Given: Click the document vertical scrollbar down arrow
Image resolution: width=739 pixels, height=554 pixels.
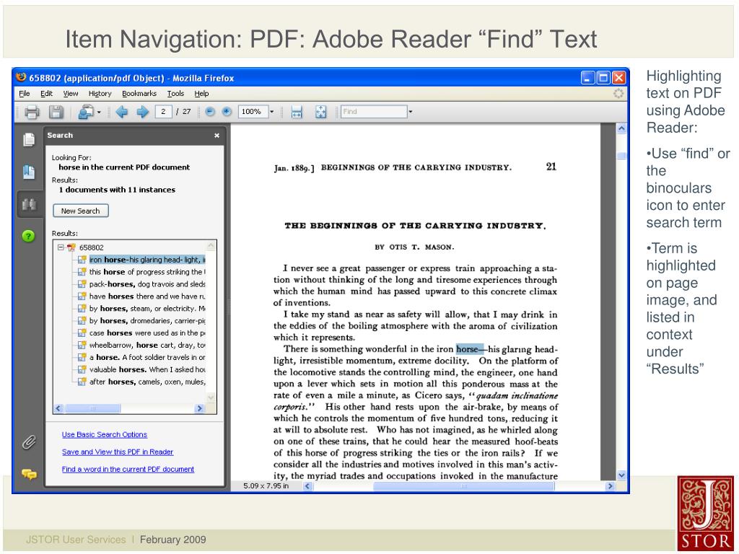Looking at the screenshot, I should tap(621, 475).
